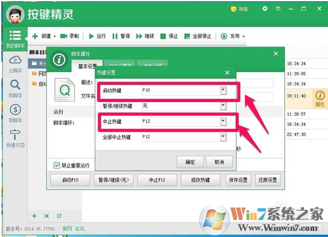Switch to the 基本设置 tab

click(x=87, y=66)
